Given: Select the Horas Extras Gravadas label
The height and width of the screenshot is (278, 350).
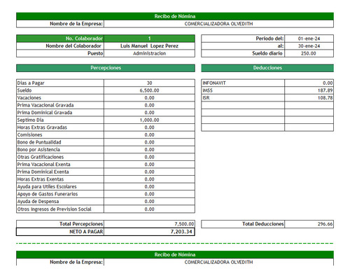Looking at the screenshot, I should click(42, 127).
